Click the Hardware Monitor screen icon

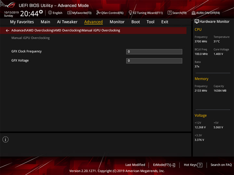point(197,22)
